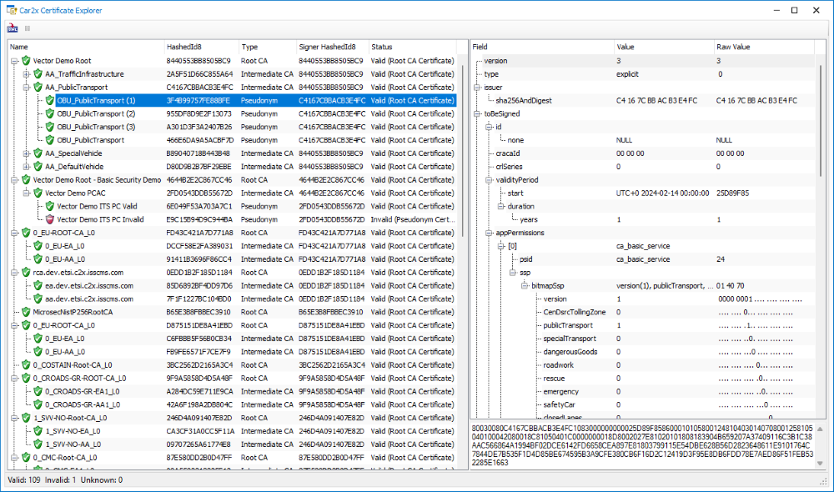The height and width of the screenshot is (492, 834).
Task: Collapse the Vector Demo PCAC node
Action: click(x=26, y=193)
